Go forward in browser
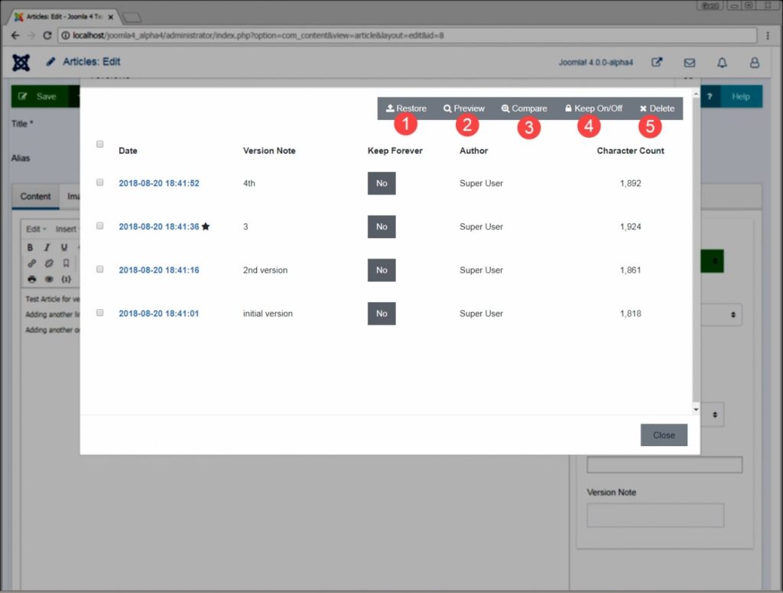783x593 pixels. click(x=31, y=35)
